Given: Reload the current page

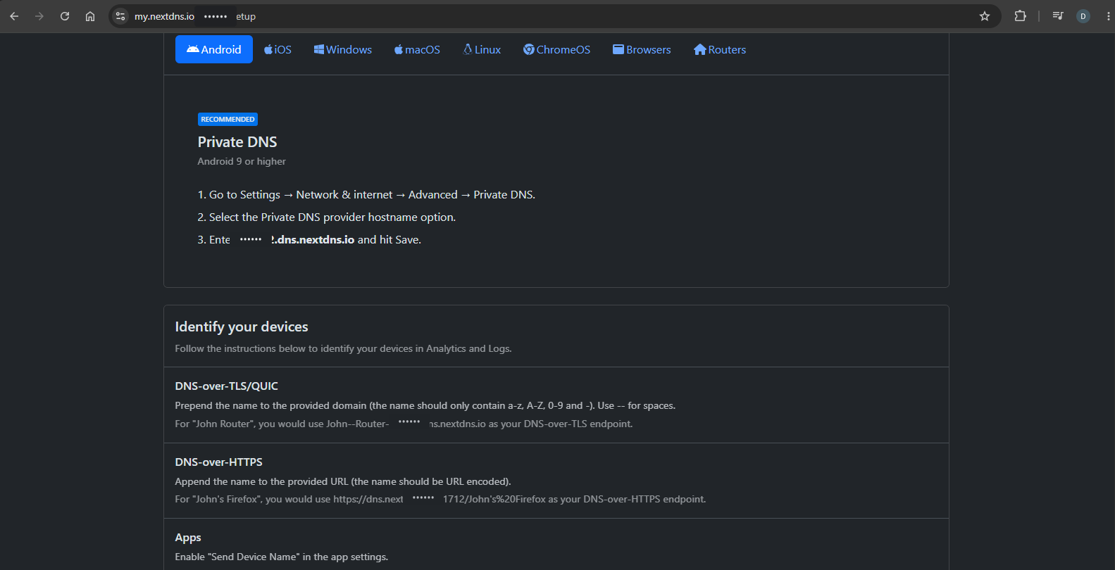Looking at the screenshot, I should pos(65,16).
